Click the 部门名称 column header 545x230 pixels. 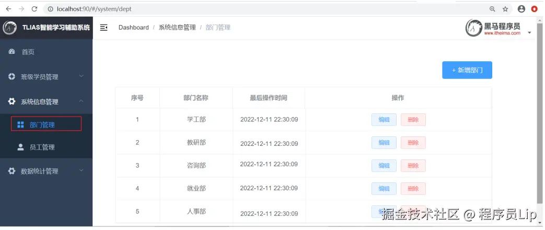click(195, 98)
